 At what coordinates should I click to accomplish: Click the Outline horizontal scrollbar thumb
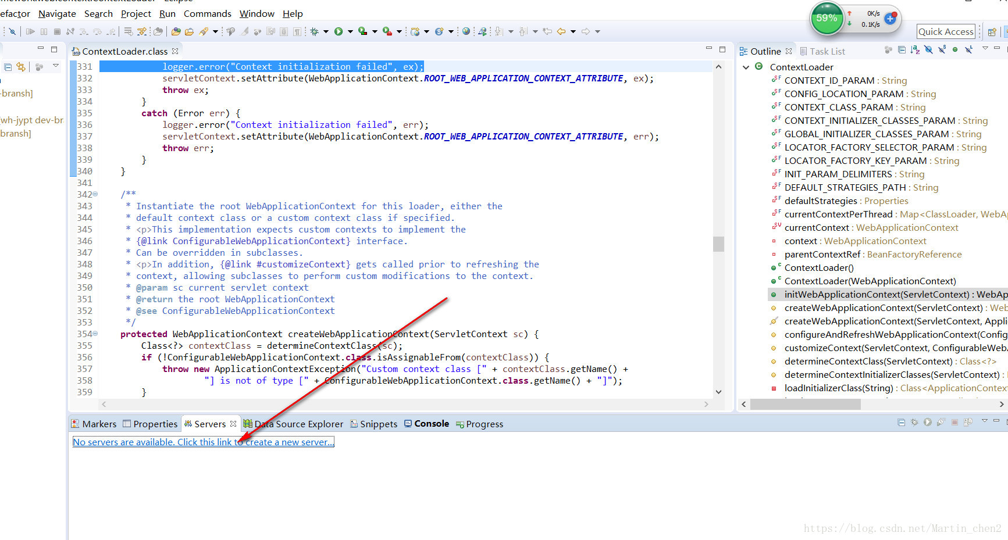point(806,404)
